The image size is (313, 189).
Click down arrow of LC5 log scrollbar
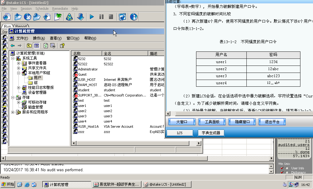coord(271,172)
